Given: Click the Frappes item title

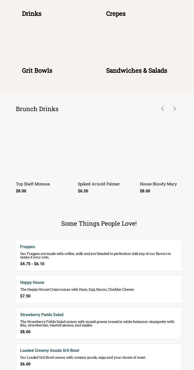Looking at the screenshot, I should click(x=27, y=247).
